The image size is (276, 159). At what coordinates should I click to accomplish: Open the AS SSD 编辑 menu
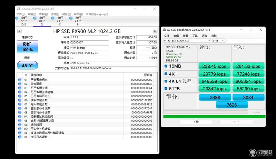(x=176, y=36)
